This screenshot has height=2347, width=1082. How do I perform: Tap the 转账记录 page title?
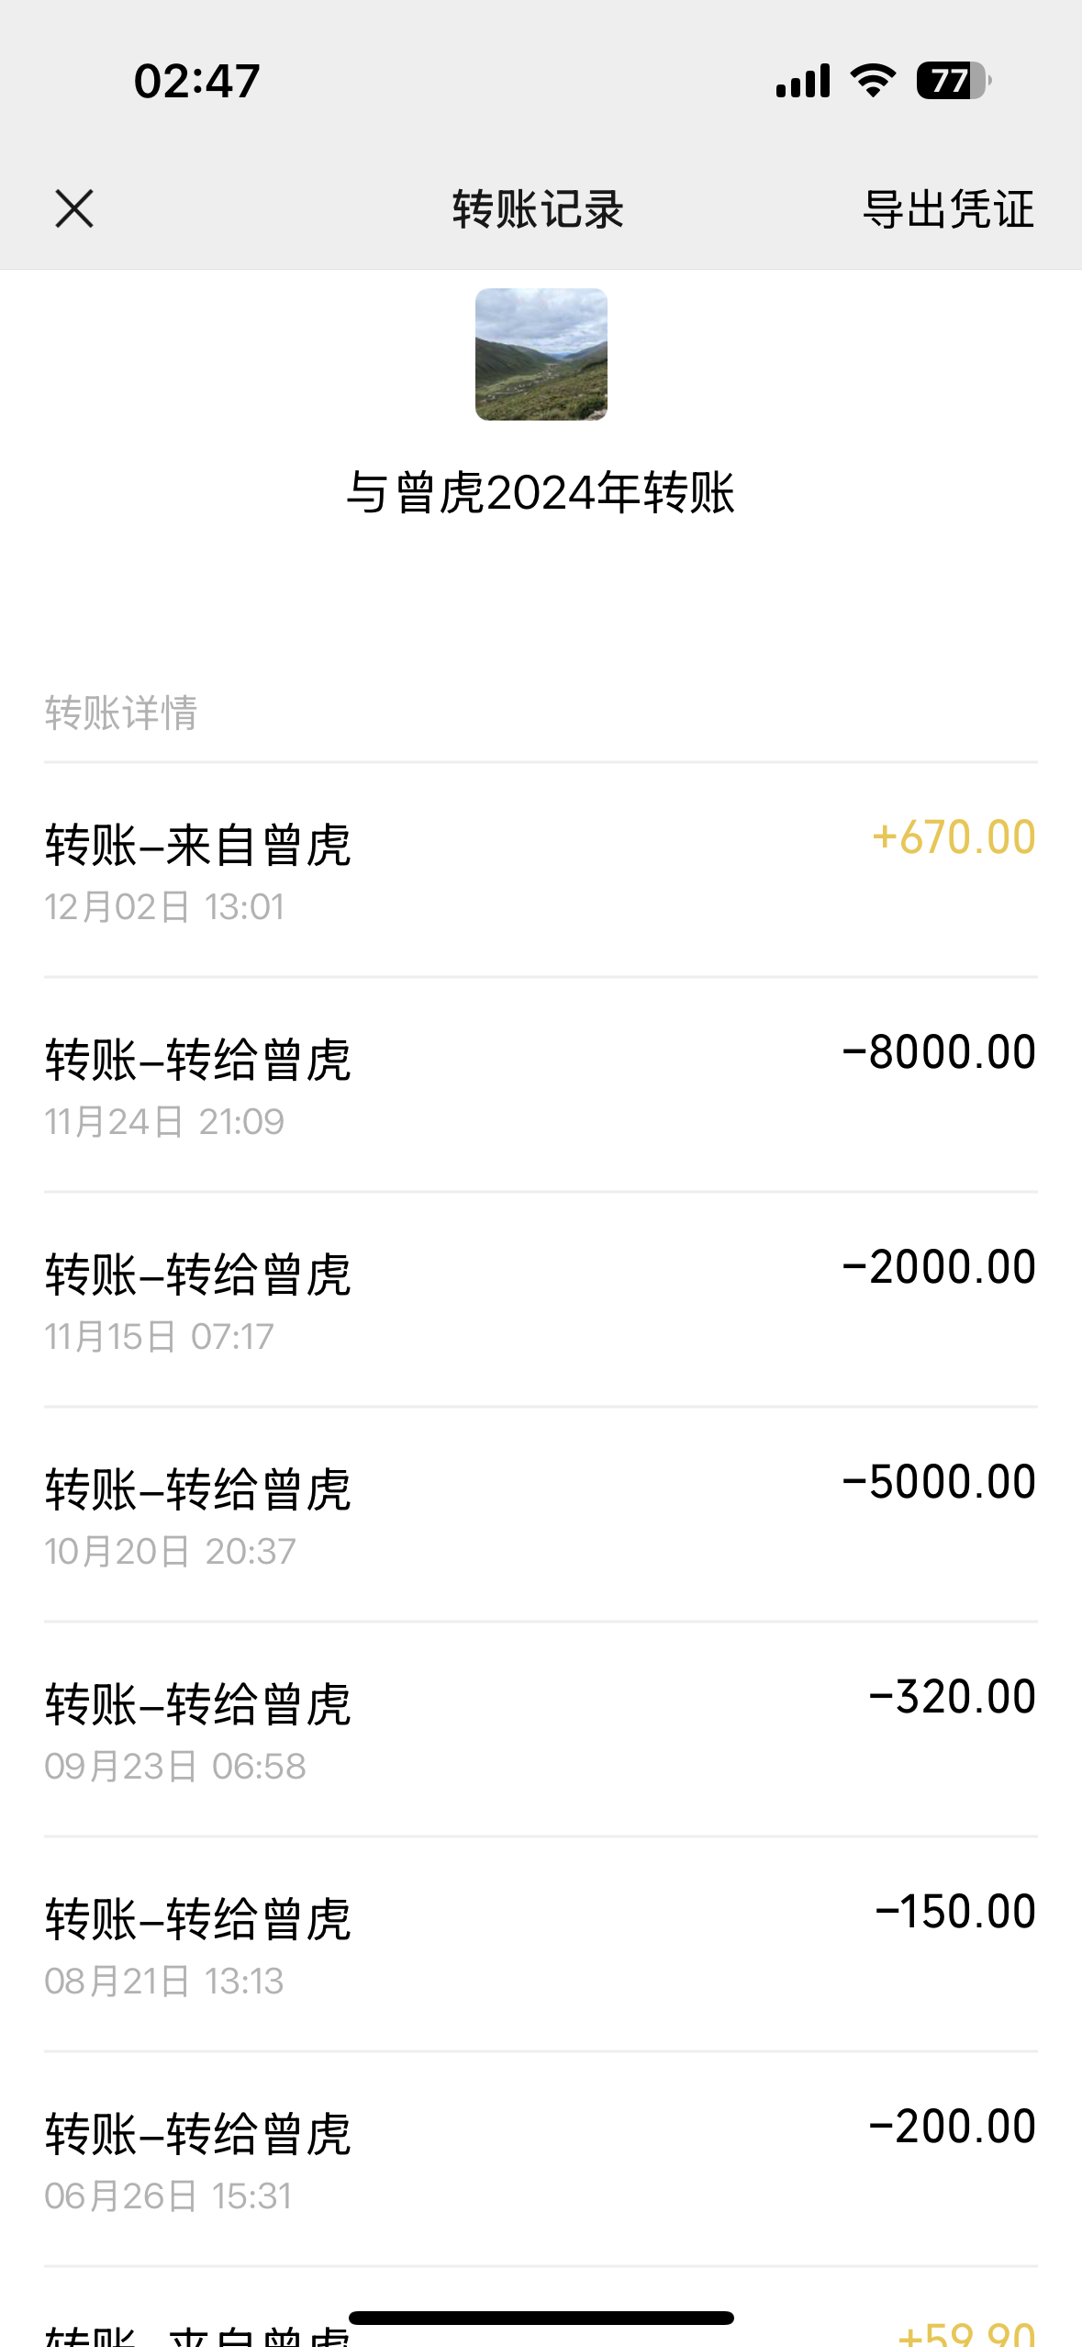coord(539,209)
